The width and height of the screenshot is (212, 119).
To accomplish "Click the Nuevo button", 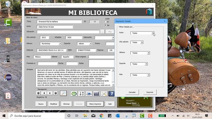I will (41, 104).
